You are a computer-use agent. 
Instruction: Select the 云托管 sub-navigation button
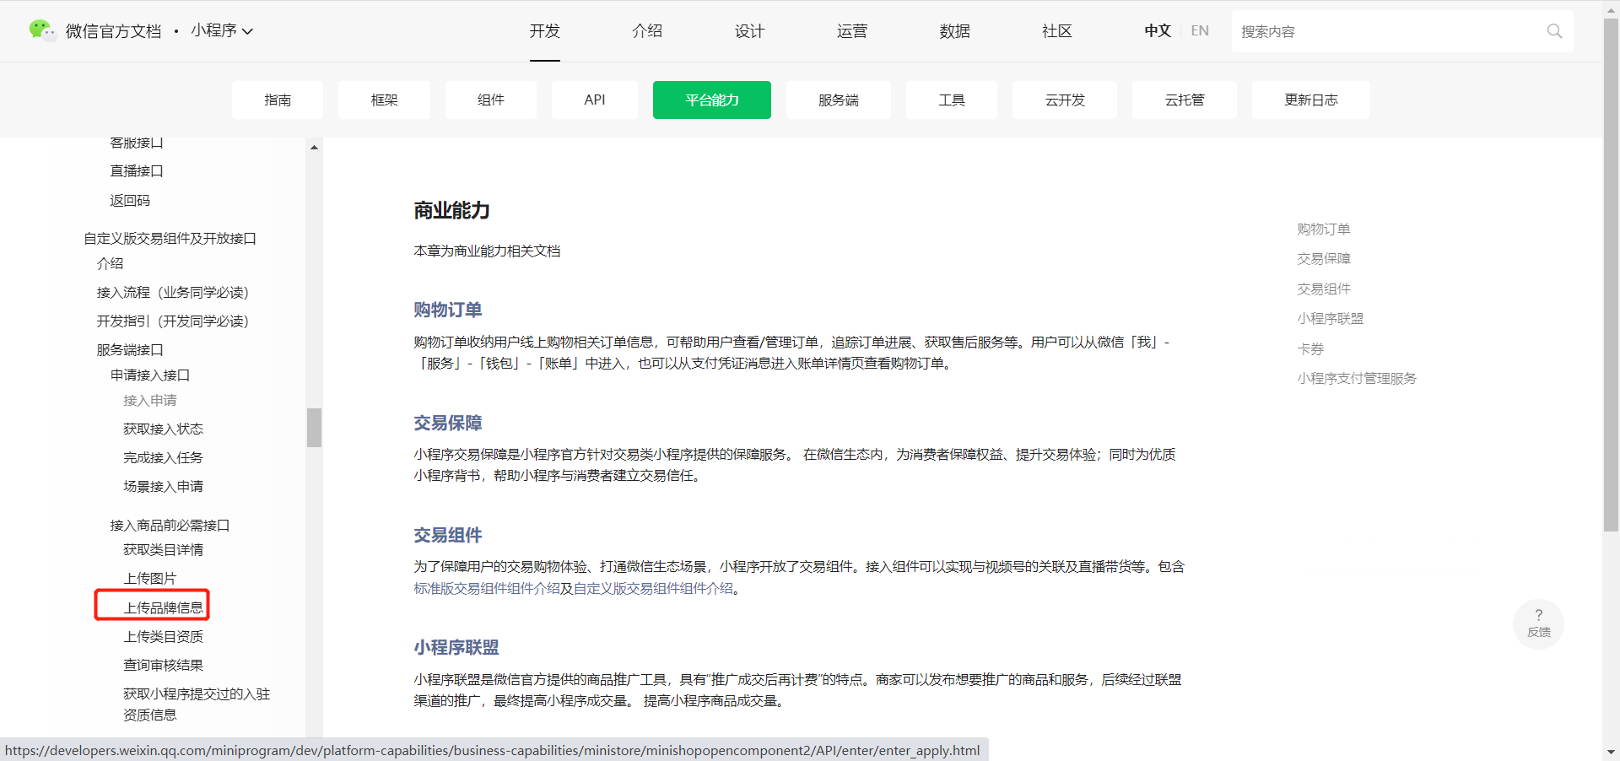point(1185,100)
